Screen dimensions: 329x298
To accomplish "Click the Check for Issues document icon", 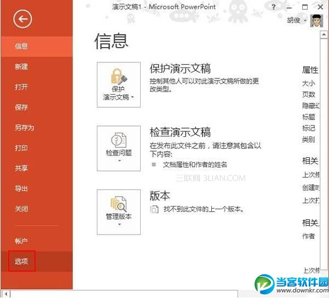I will [119, 140].
